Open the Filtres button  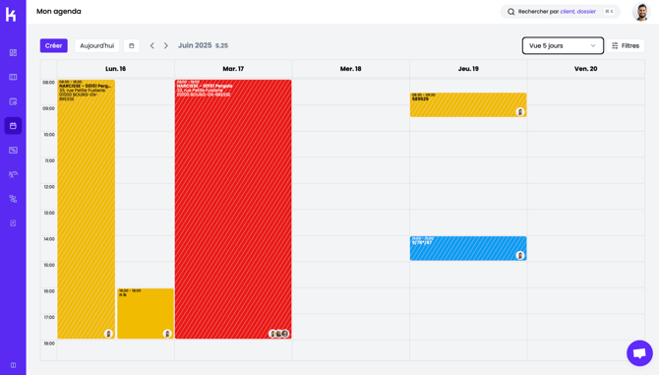(626, 46)
